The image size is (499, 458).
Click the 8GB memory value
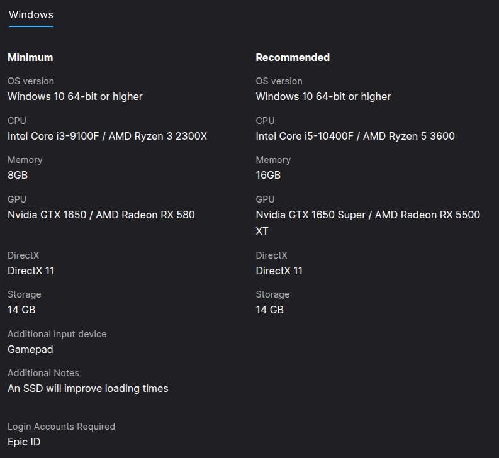pos(18,175)
